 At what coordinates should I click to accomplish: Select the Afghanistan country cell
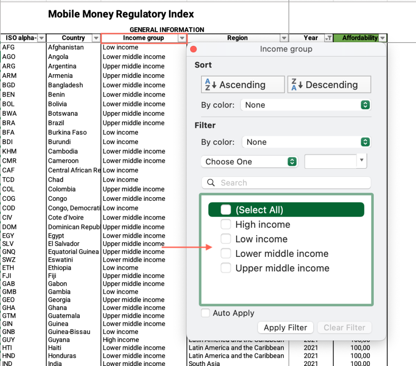click(x=74, y=47)
